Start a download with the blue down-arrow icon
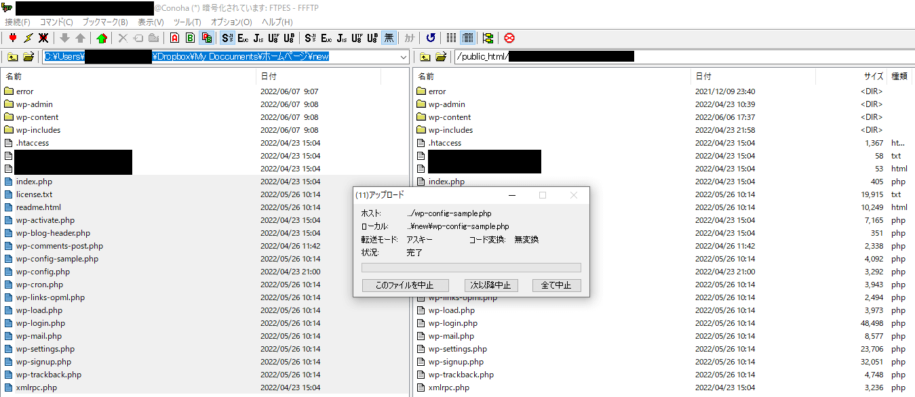Screen dimensions: 915x397 click(66, 38)
